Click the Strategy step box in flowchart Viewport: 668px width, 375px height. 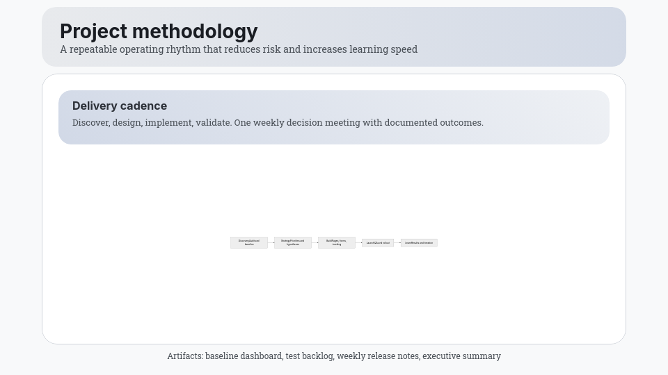point(293,242)
